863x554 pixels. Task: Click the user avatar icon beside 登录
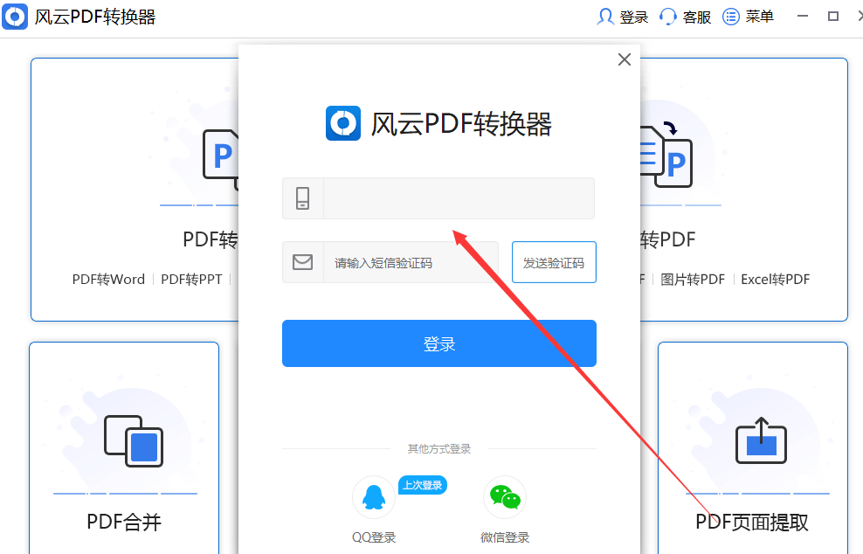(x=605, y=17)
